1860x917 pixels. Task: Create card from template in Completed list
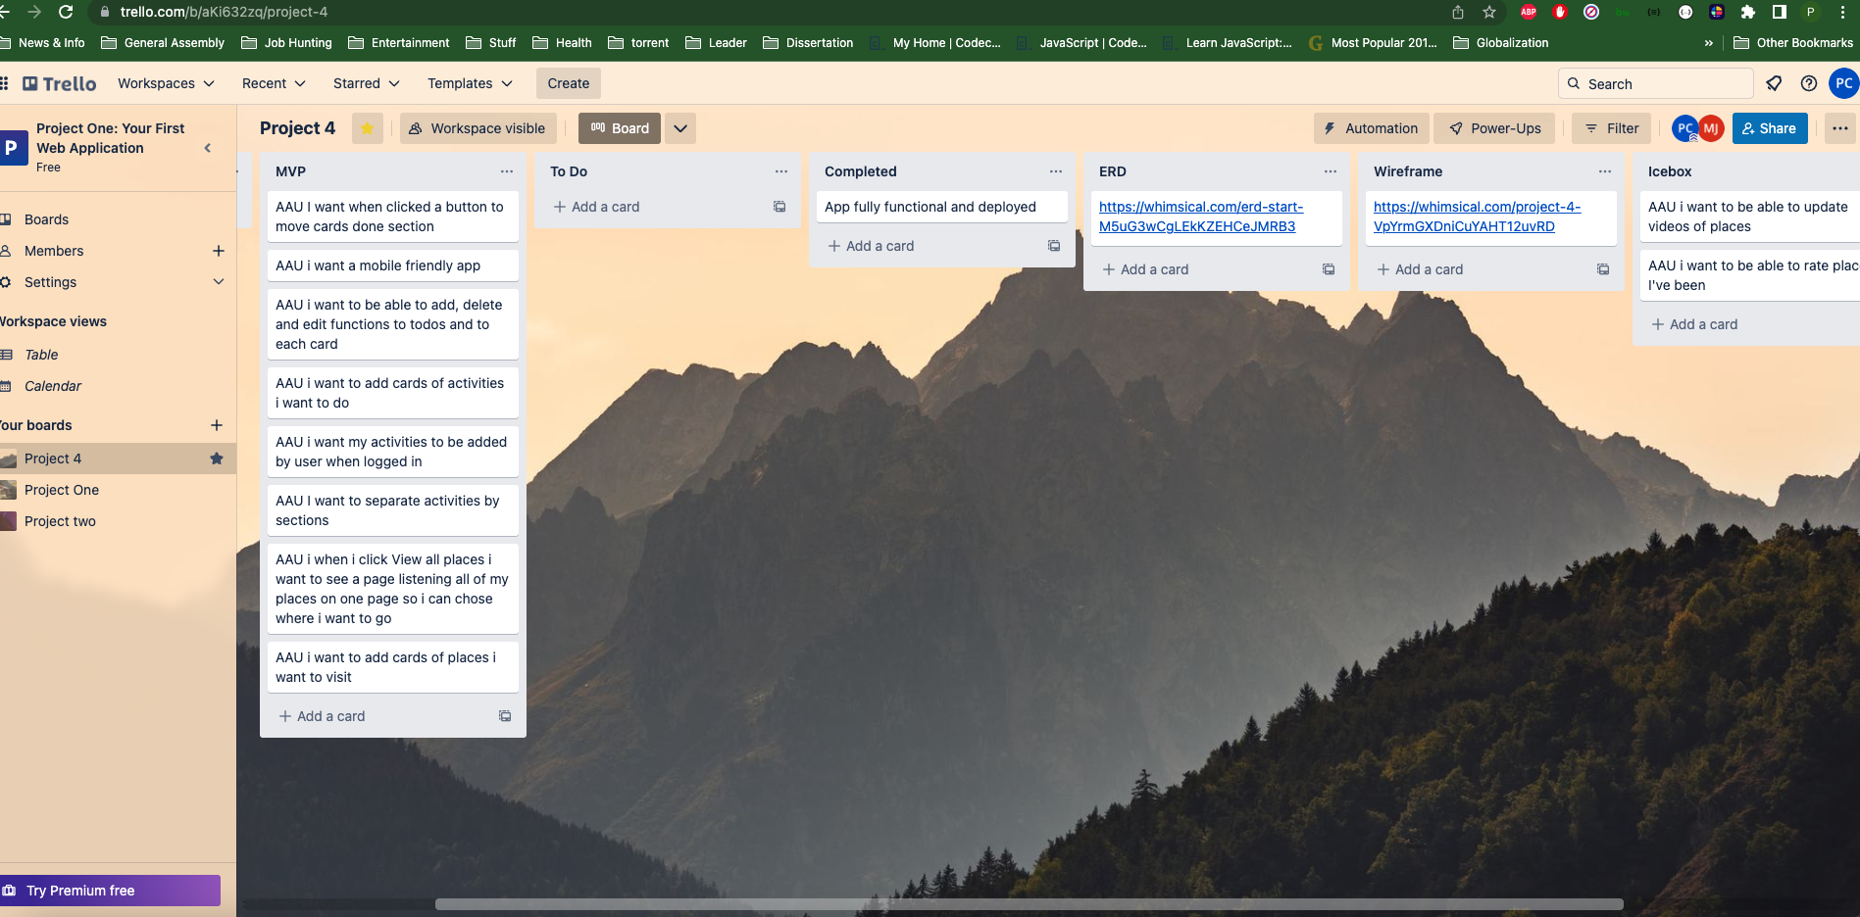point(1054,246)
